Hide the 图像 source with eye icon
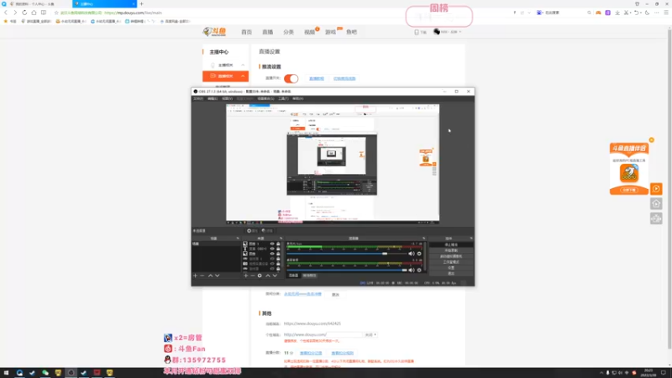 coord(272,254)
